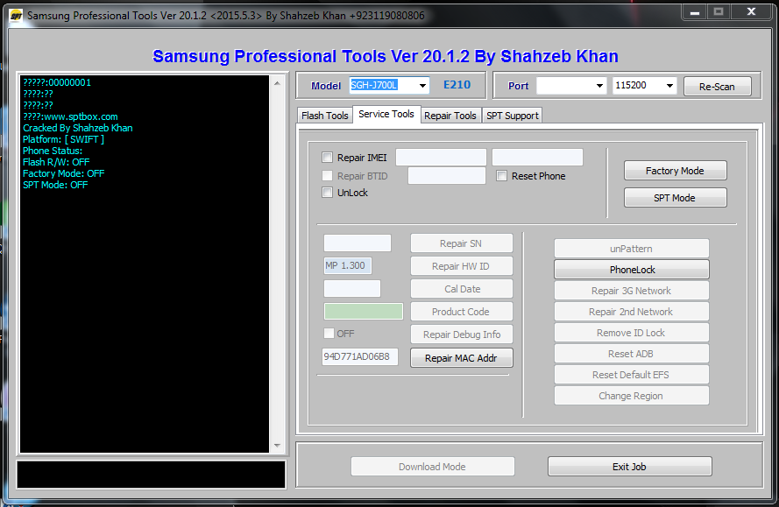Check the UnLock option

[x=327, y=192]
